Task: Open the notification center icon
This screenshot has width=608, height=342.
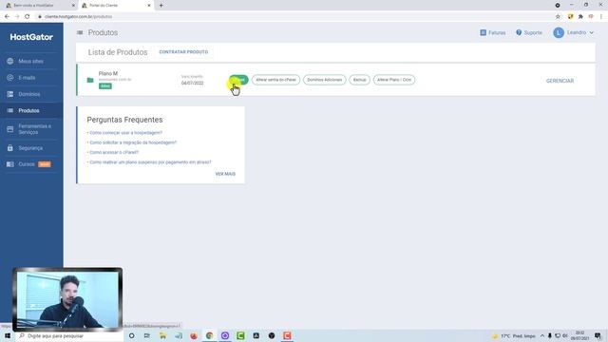Action: point(598,335)
